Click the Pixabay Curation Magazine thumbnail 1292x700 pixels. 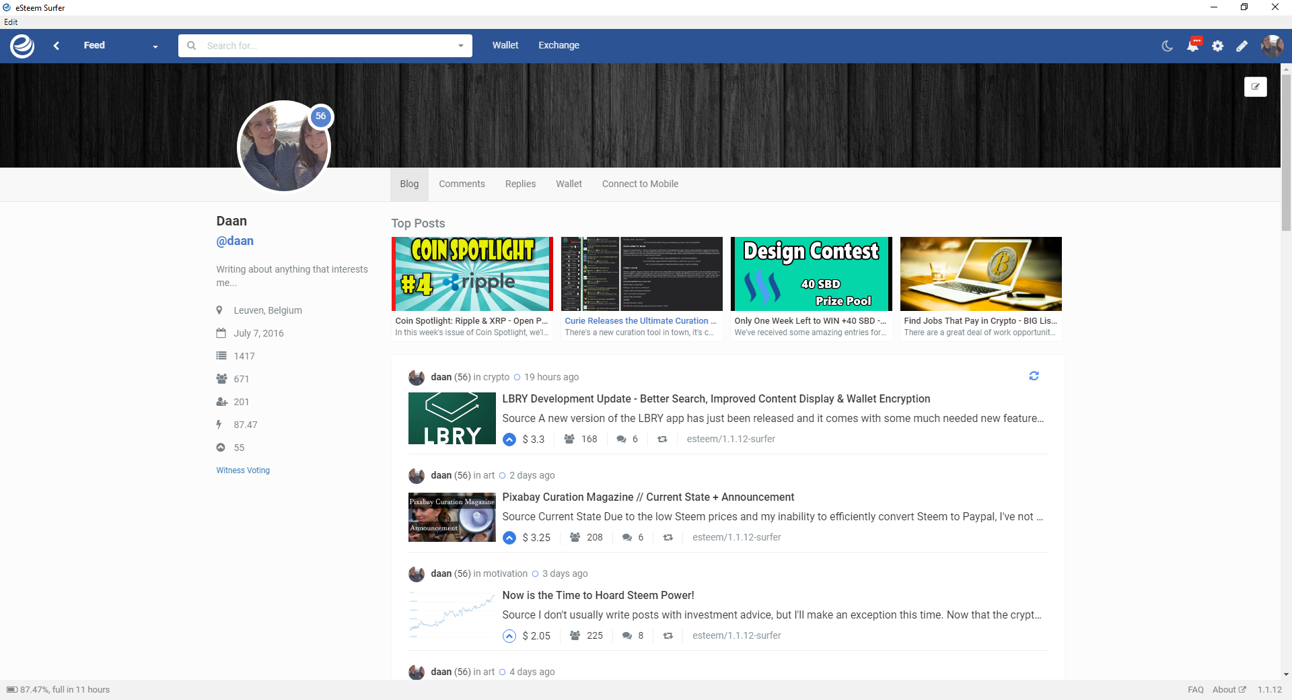click(x=452, y=517)
